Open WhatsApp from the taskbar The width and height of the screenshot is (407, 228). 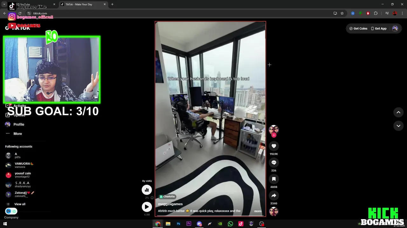230,224
